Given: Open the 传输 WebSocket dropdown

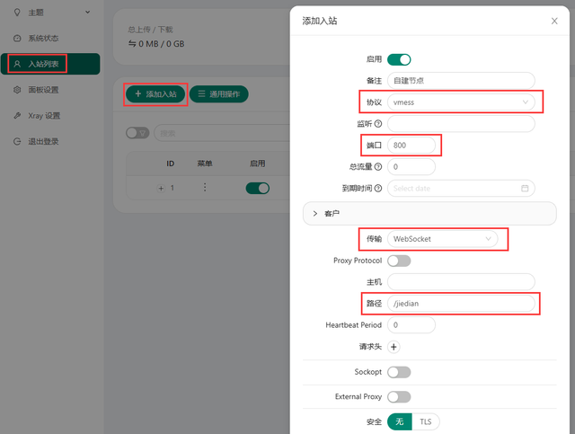Looking at the screenshot, I should coord(444,239).
